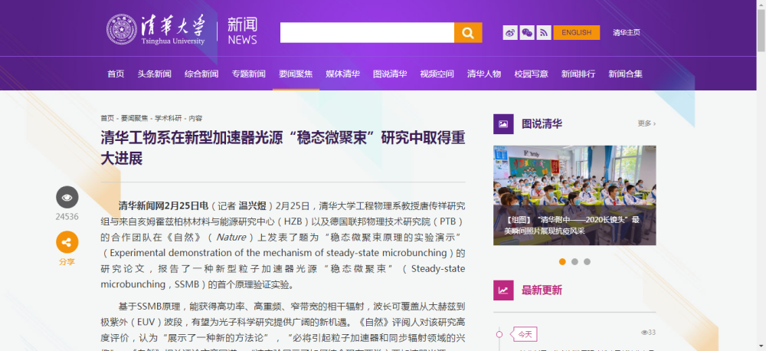The width and height of the screenshot is (766, 351).
Task: Click breadcrumb 学术科研 link
Action: pos(168,118)
